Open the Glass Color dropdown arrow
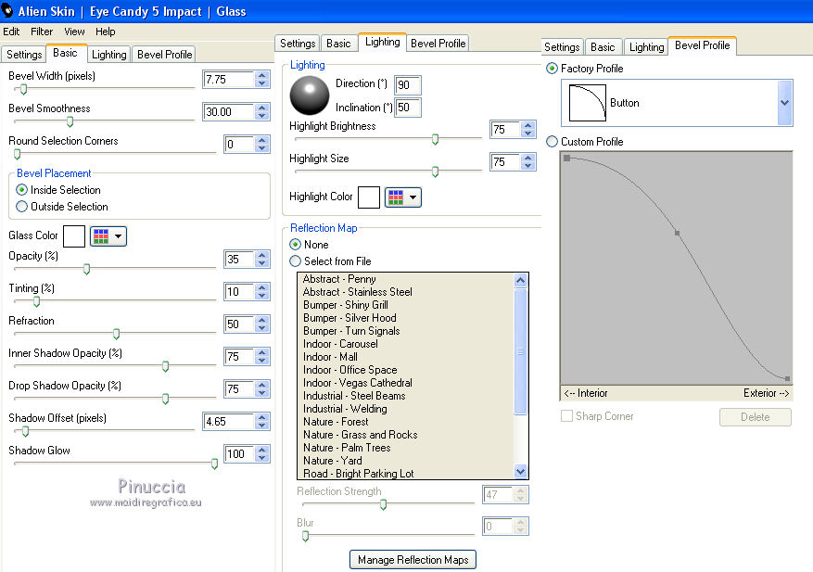 point(119,236)
